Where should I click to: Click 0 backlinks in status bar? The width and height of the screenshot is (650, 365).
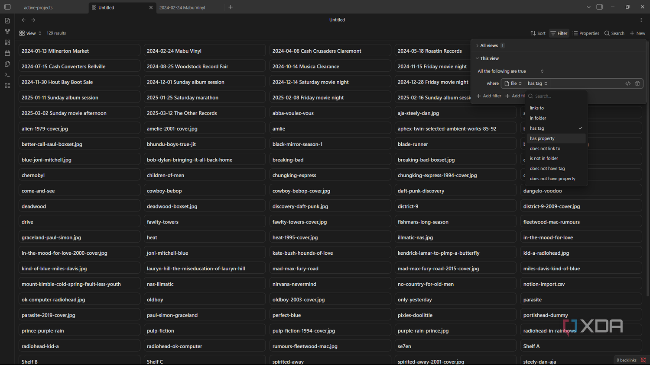pyautogui.click(x=626, y=360)
